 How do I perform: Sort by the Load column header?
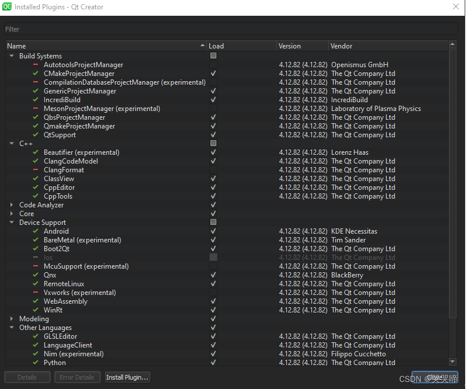(242, 46)
